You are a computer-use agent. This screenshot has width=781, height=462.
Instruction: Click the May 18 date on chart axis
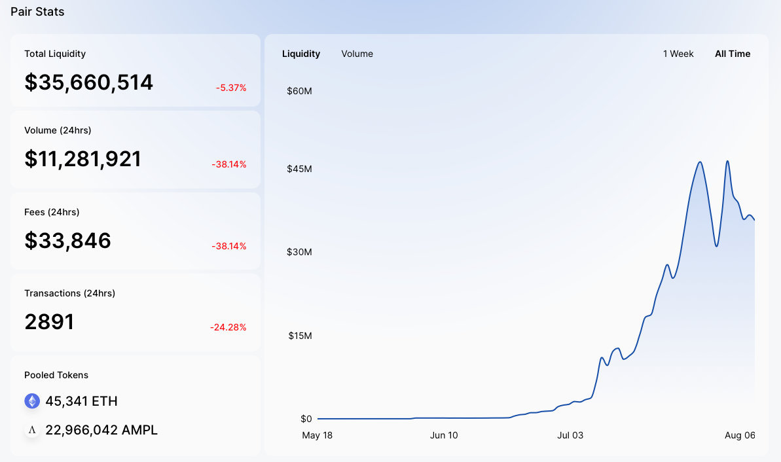point(317,435)
